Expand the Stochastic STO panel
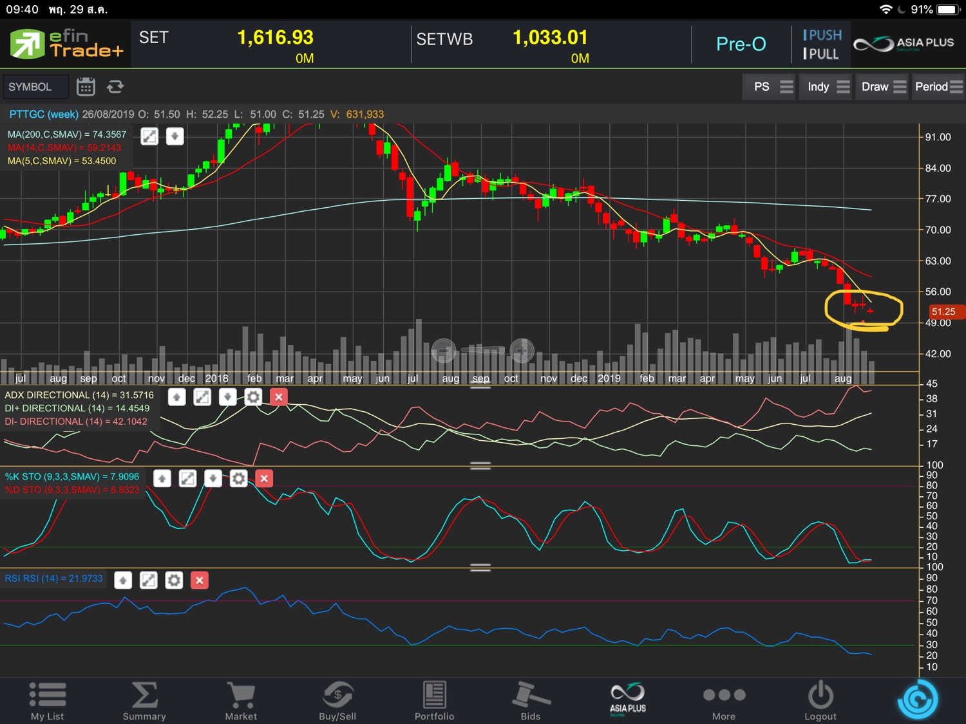The image size is (966, 724). tap(187, 478)
